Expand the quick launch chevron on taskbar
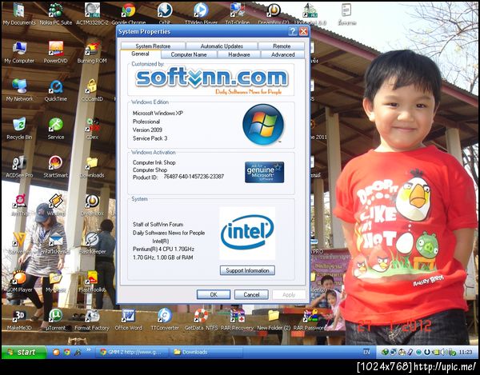 point(89,349)
